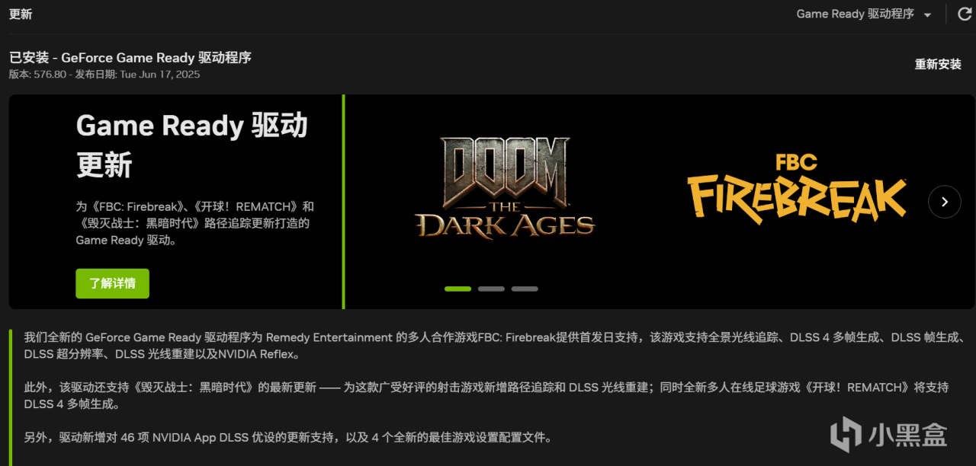The height and width of the screenshot is (466, 976).
Task: Click the Game Ready 驱动更新 banner title
Action: pos(191,145)
